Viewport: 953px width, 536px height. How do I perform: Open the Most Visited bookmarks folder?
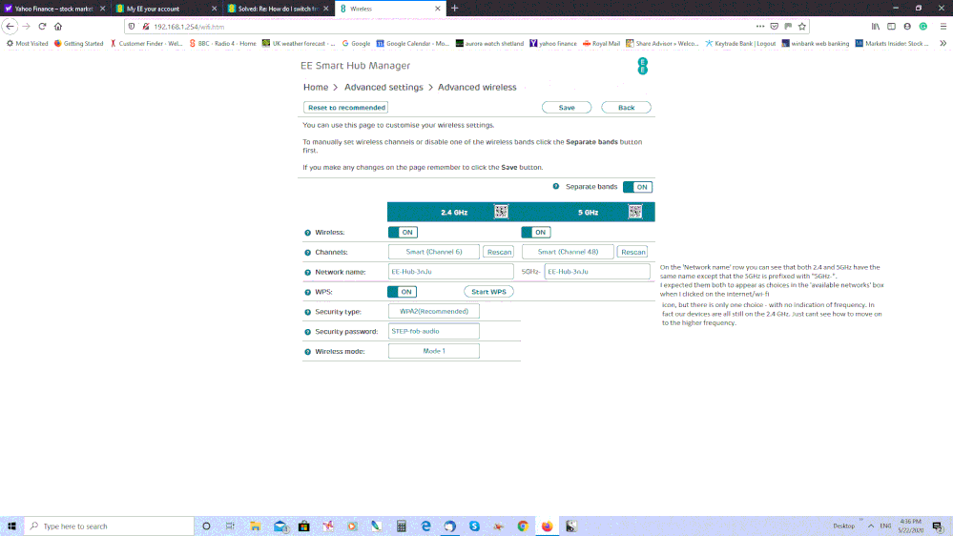(x=28, y=43)
